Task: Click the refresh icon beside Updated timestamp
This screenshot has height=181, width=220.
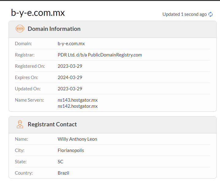Action: [x=211, y=14]
